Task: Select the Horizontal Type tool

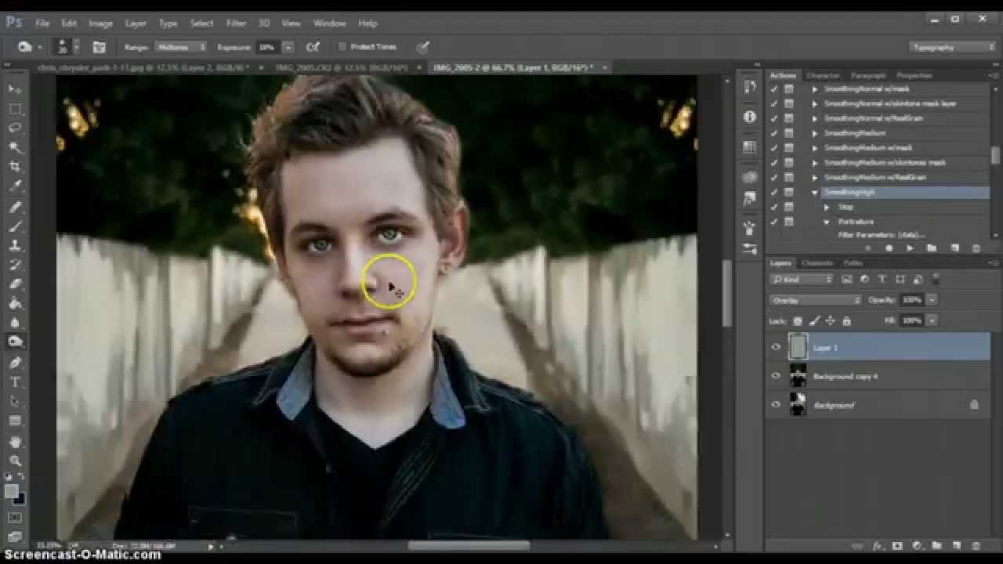Action: click(x=16, y=382)
